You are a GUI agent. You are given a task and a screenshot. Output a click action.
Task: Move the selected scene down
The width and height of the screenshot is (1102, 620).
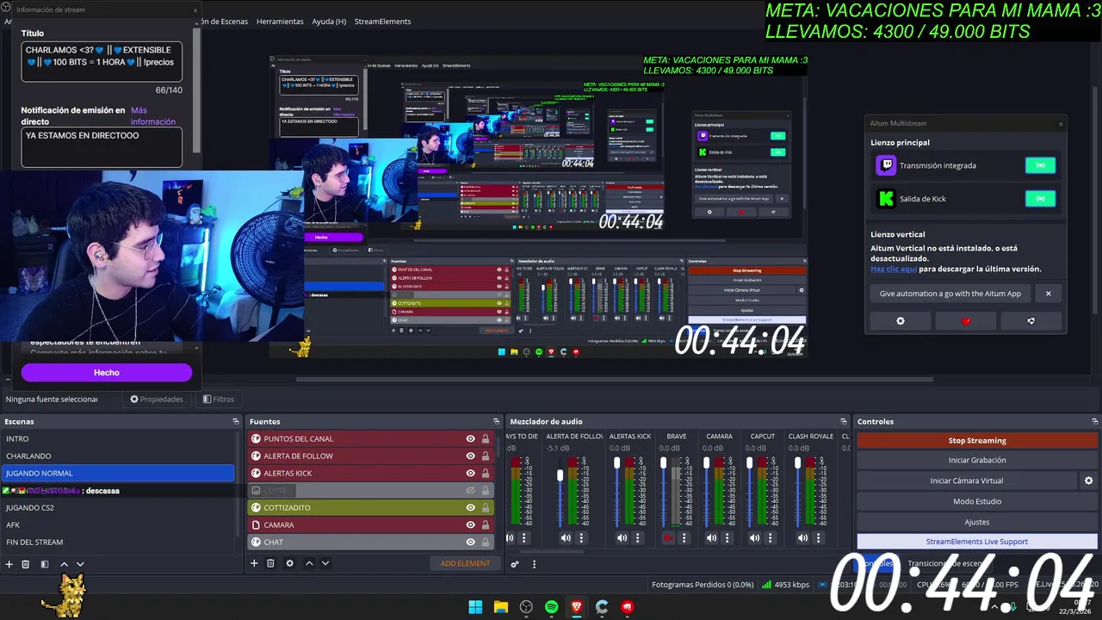tap(80, 564)
